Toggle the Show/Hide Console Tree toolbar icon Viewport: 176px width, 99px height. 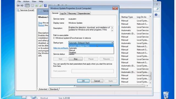tap(27, 5)
